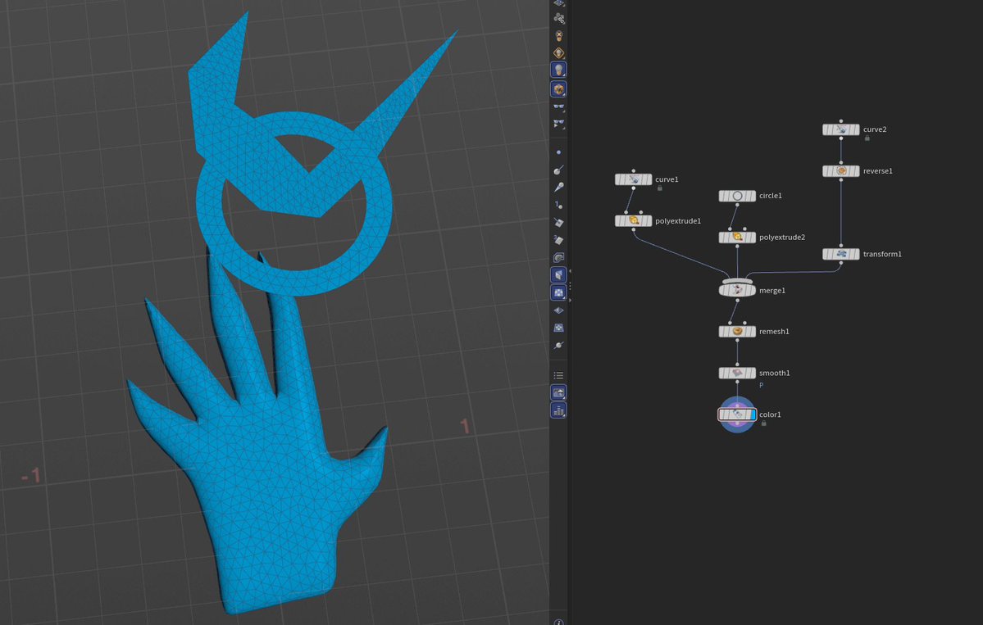Select the no-lighting bulb icon with X
Viewport: 983px width, 625px height.
558,36
